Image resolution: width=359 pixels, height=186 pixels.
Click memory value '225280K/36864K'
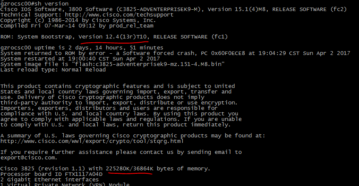[x=129, y=168]
